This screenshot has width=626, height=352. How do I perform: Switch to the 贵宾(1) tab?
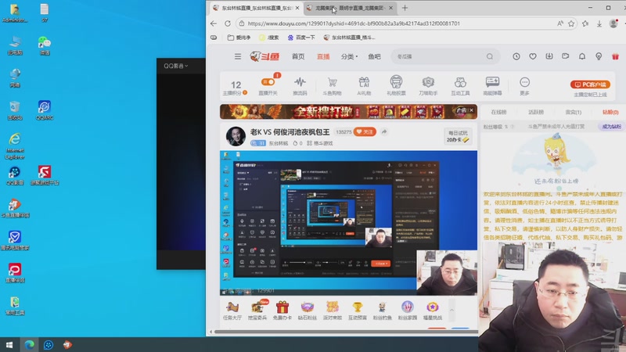(x=574, y=112)
